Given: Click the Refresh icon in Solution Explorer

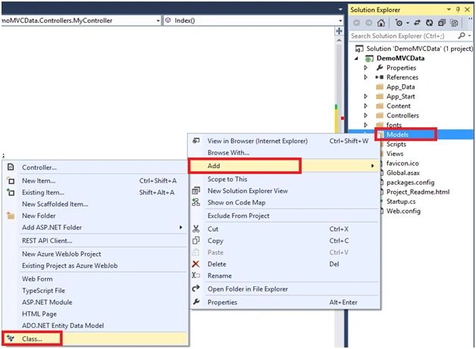Looking at the screenshot, I should coord(429,23).
